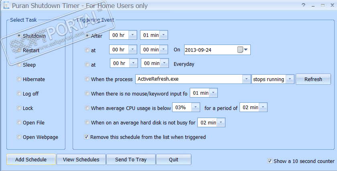Select the Everyday at-time trigger radio

pyautogui.click(x=87, y=64)
